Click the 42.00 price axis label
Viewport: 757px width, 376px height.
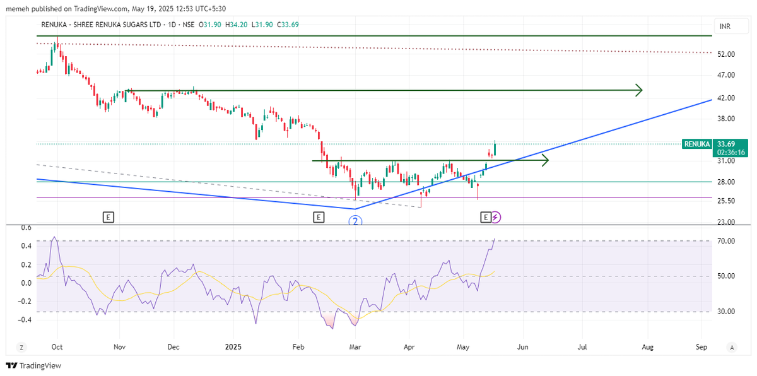click(727, 98)
